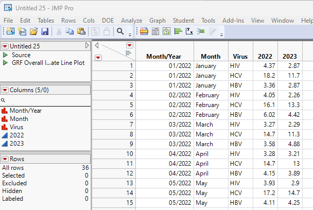Select the 2022 column header
The image size is (313, 210).
[x=265, y=51]
